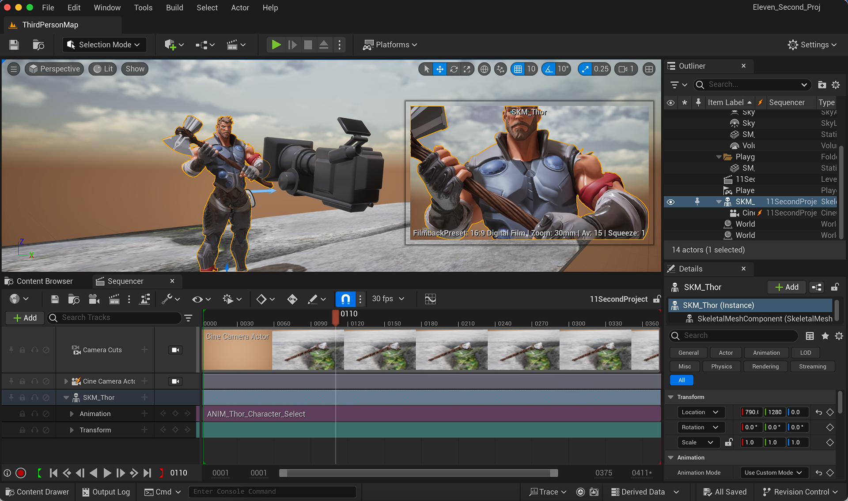Reset Location to default with arrow icon

tap(818, 412)
